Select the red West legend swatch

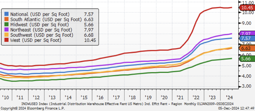tap(6, 40)
